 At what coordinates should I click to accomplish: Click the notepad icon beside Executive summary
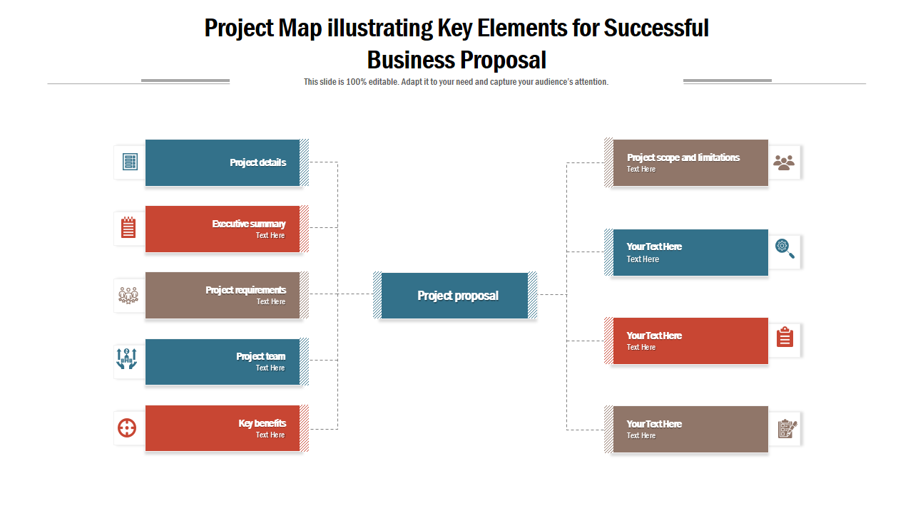click(128, 228)
